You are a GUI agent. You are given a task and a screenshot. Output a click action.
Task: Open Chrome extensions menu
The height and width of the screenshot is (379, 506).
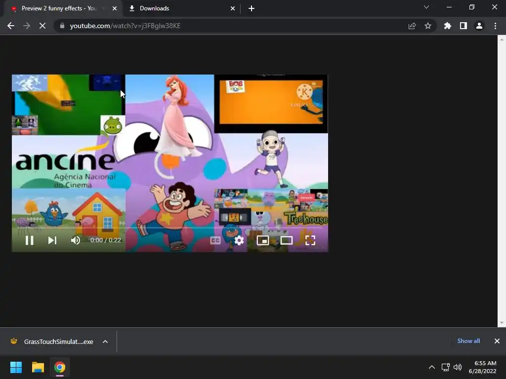pyautogui.click(x=448, y=26)
